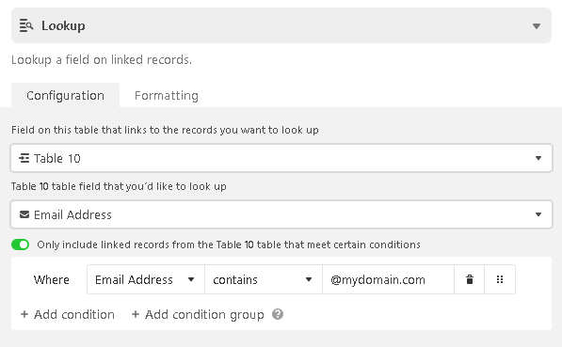
Task: Delete the Email Address condition with trash icon
Action: click(470, 279)
